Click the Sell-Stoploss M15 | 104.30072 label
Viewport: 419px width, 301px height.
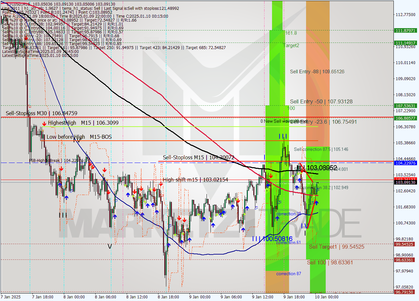pos(198,157)
